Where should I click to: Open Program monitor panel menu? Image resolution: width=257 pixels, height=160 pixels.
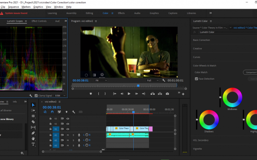tap(96, 21)
